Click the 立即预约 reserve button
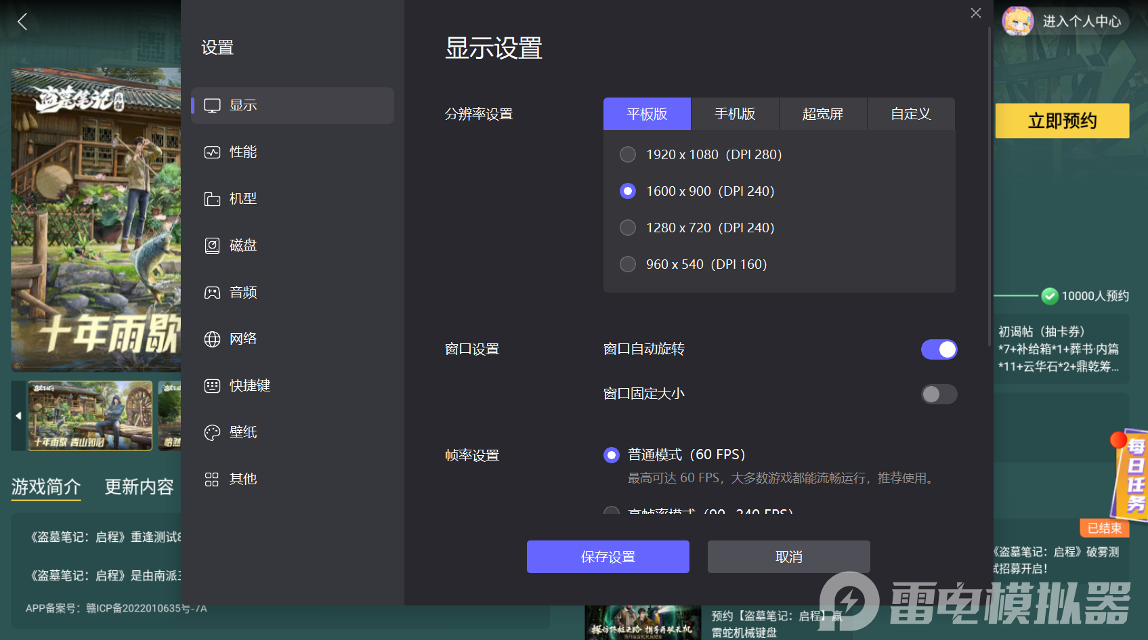 tap(1061, 121)
